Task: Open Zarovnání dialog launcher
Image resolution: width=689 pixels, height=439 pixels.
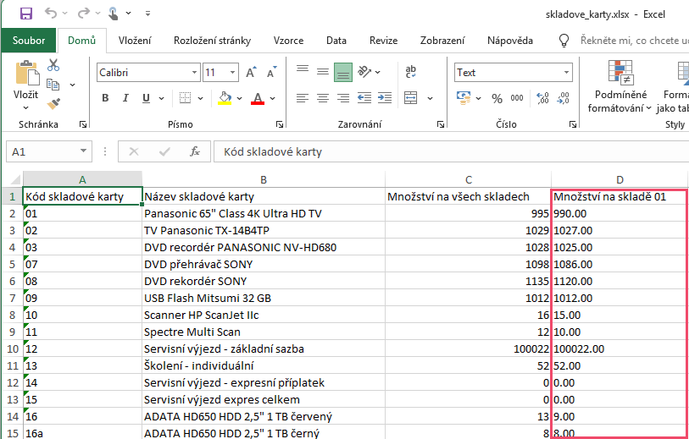Action: click(441, 125)
